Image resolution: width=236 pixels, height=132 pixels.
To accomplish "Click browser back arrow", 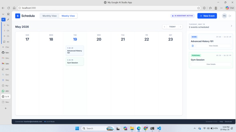I will (x=3, y=8).
